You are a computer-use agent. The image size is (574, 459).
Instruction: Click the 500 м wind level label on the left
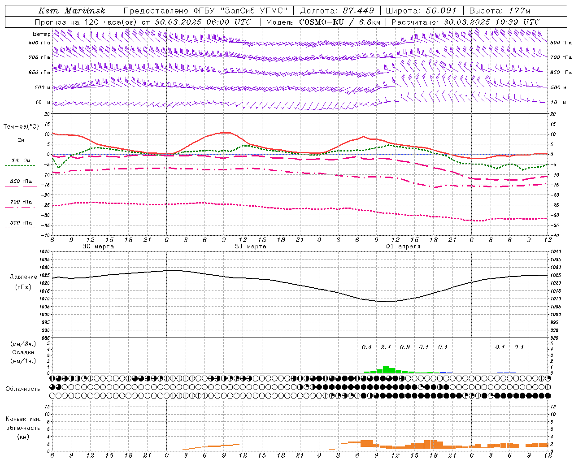pos(43,88)
